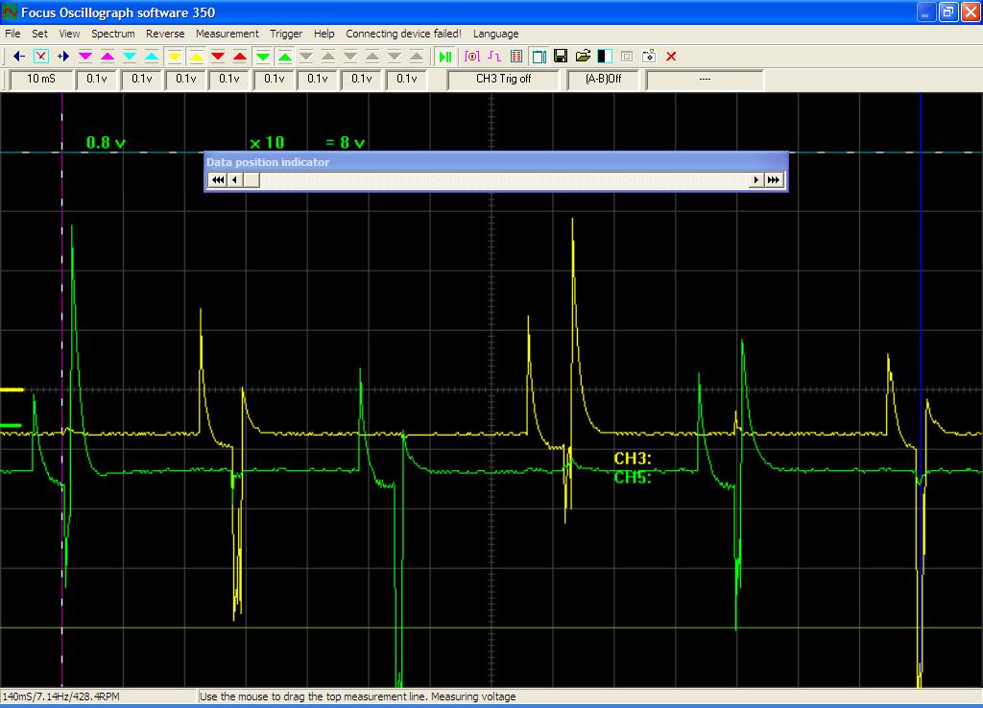Click the green down-triangle channel icon
983x708 pixels.
click(263, 57)
